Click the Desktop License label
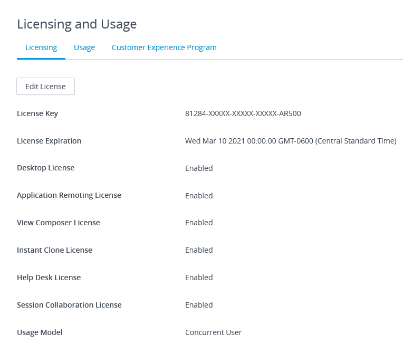The width and height of the screenshot is (403, 344). (x=46, y=168)
